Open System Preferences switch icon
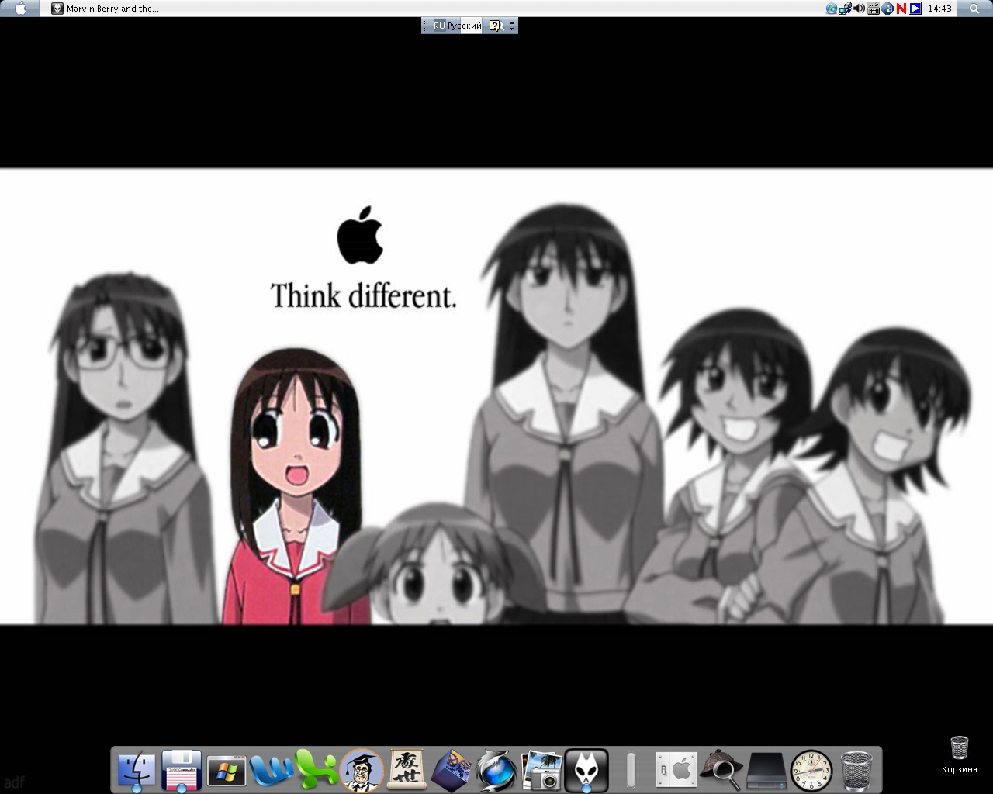Screen dimensions: 993x794 tap(676, 771)
